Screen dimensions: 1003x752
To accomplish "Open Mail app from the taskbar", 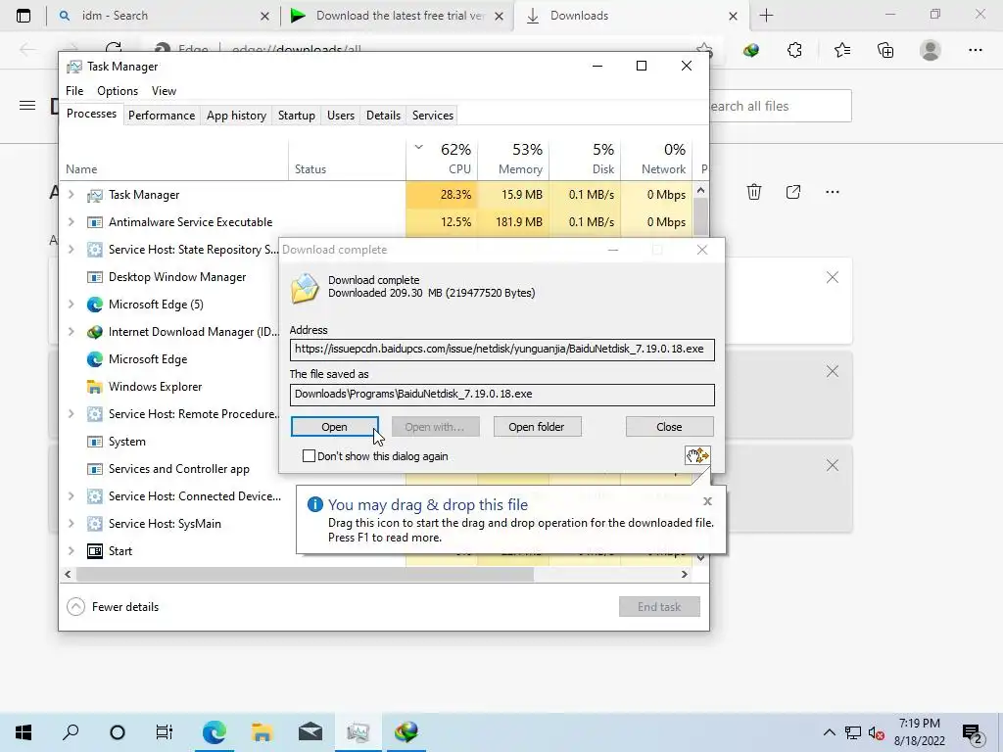I will (x=310, y=732).
